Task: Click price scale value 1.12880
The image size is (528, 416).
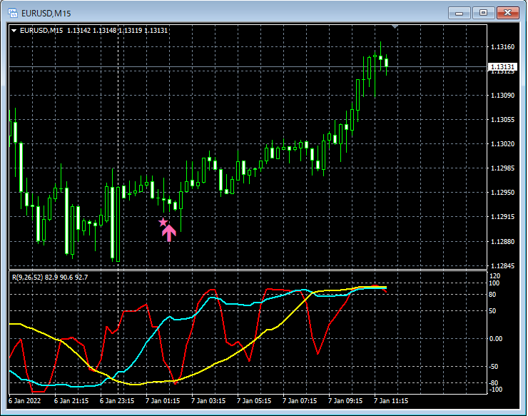Action: click(x=503, y=241)
